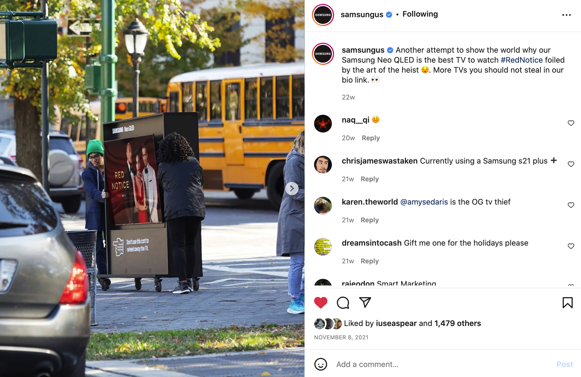
Task: Open the three-dots more options menu
Action: point(566,15)
